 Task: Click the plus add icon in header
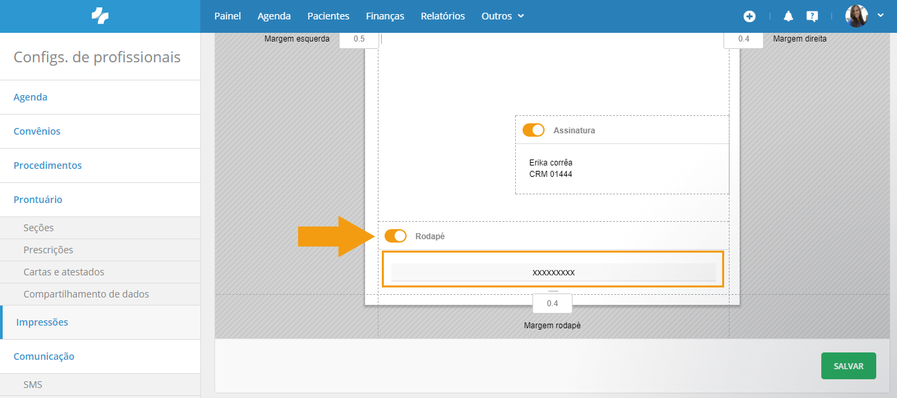point(750,16)
